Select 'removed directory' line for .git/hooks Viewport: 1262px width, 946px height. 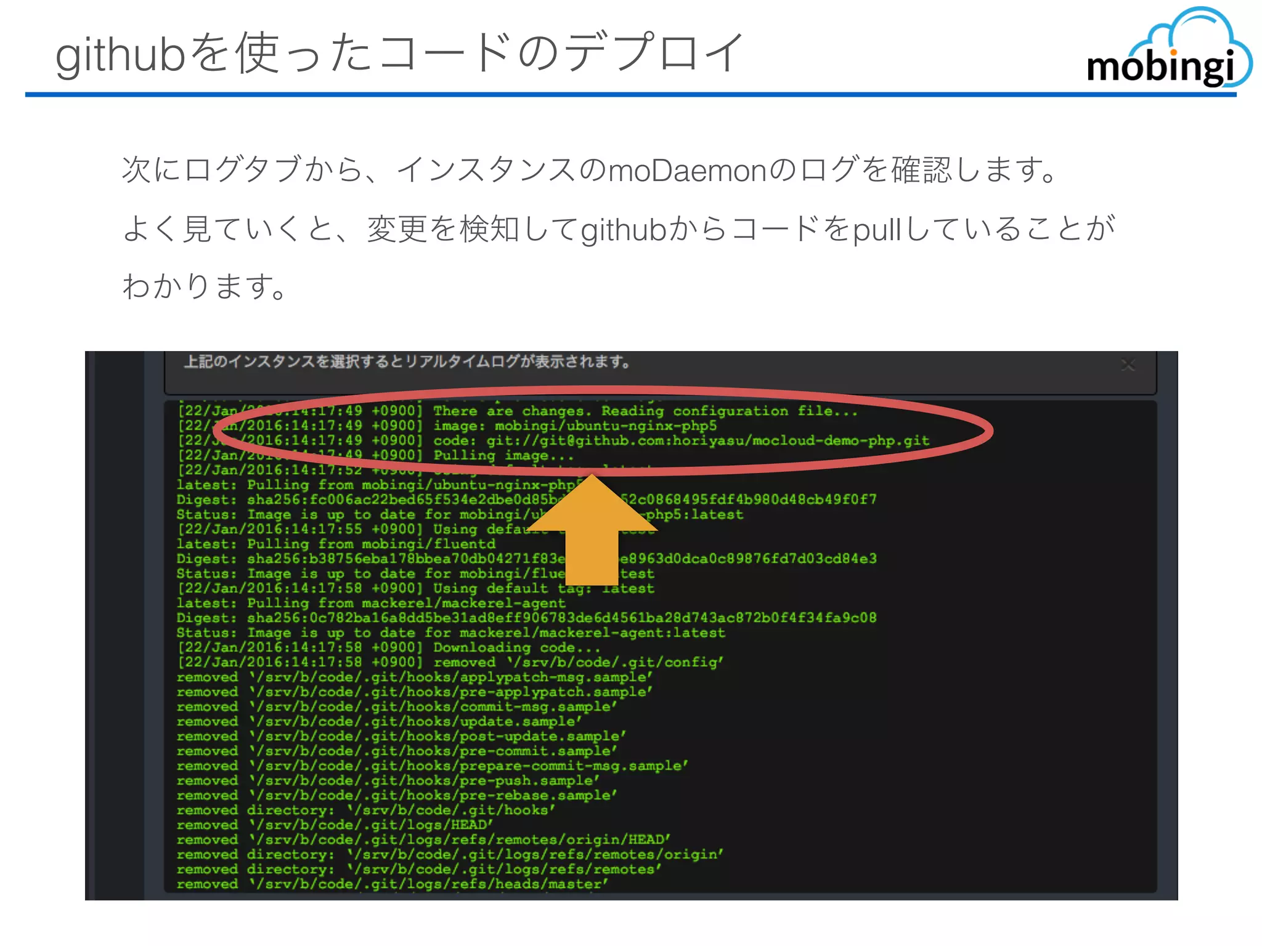(x=366, y=810)
